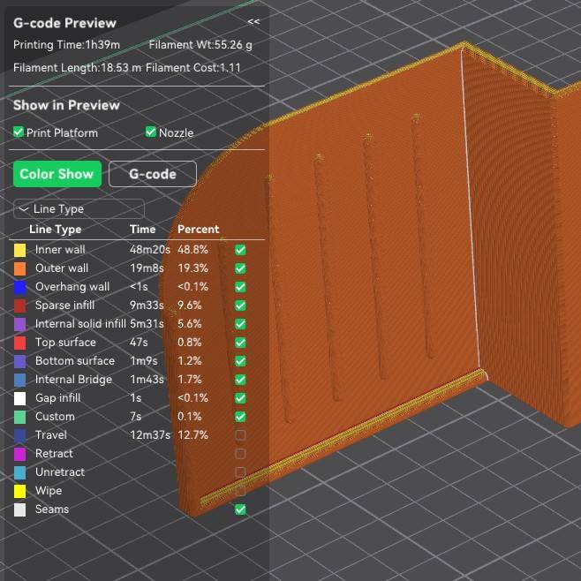Uncheck Custom line type checkbox

point(240,417)
